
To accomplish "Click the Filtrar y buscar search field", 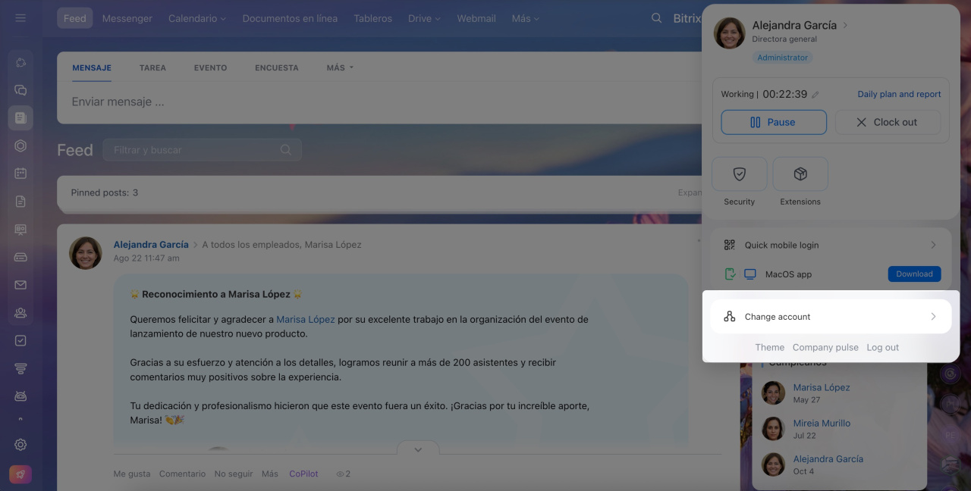I will coord(195,150).
